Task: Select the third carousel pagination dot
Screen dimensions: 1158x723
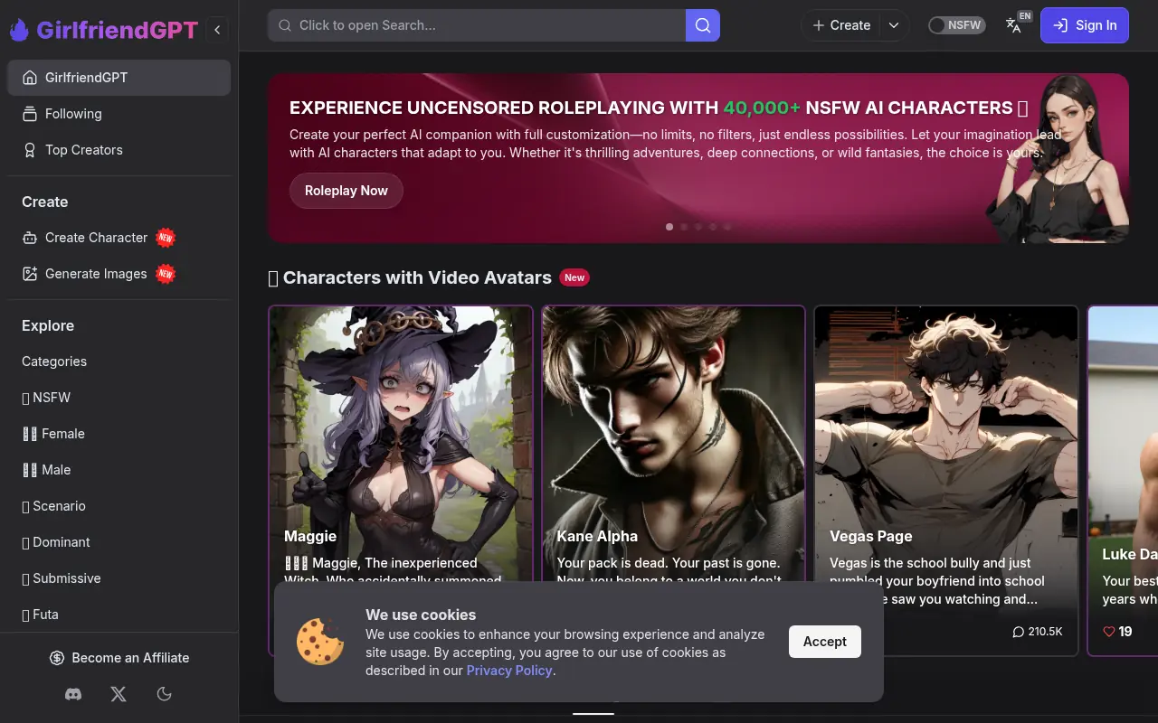Action: 698,227
